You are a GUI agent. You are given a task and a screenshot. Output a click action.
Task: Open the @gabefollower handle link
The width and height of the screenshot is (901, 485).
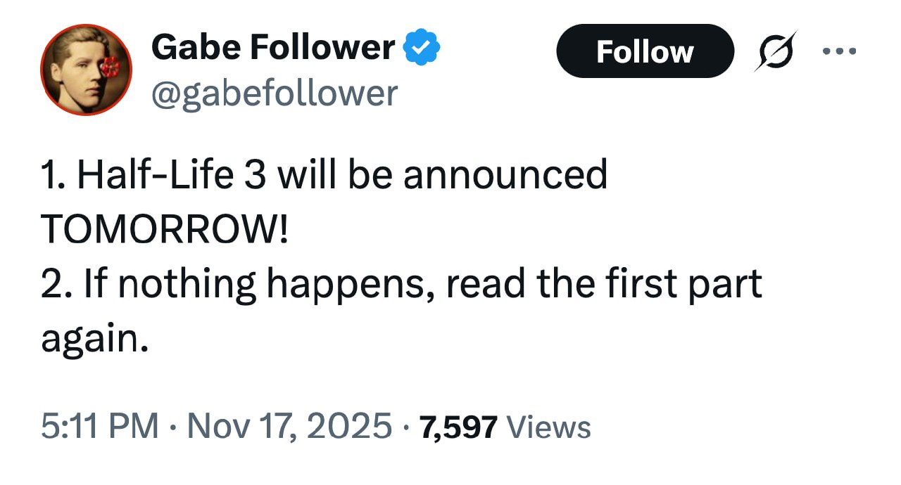tap(275, 93)
